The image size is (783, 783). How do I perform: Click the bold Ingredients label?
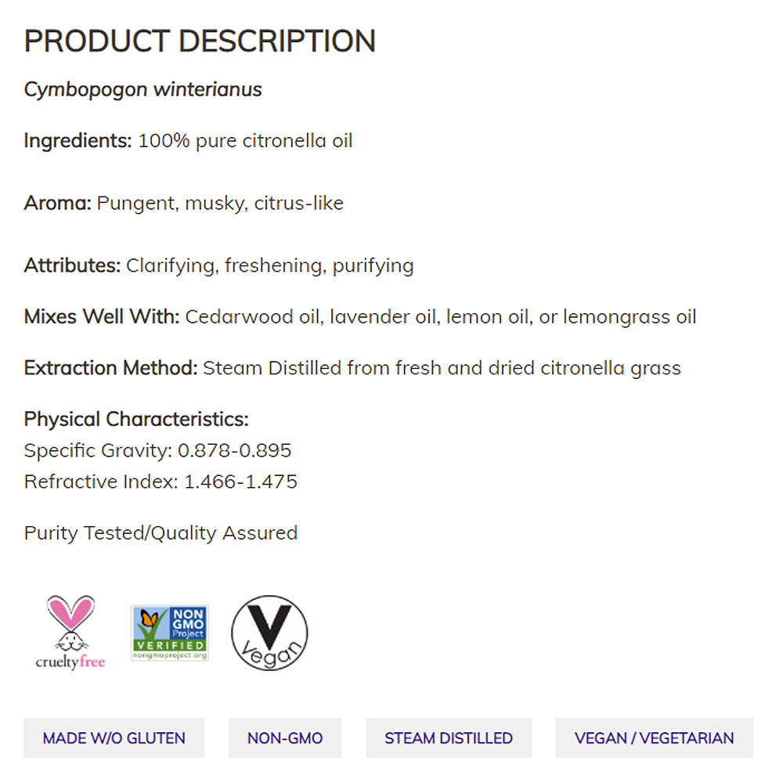pyautogui.click(x=78, y=141)
